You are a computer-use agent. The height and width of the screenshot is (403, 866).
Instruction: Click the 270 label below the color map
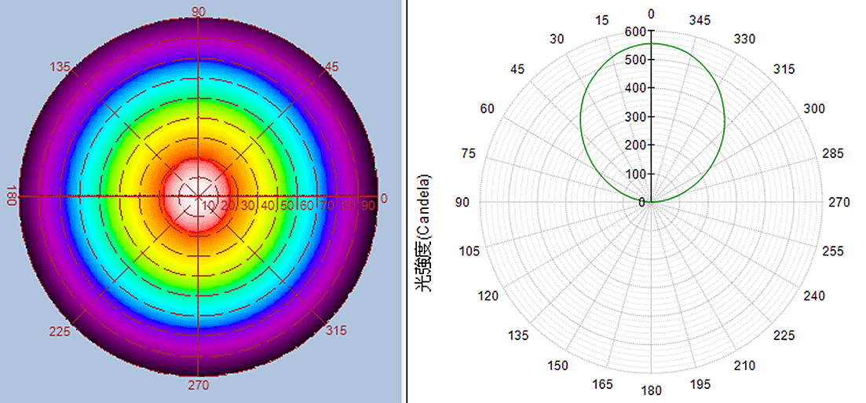[x=198, y=386]
